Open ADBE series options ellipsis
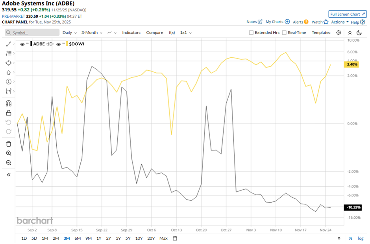This screenshot has width=370, height=244. tap(28, 43)
